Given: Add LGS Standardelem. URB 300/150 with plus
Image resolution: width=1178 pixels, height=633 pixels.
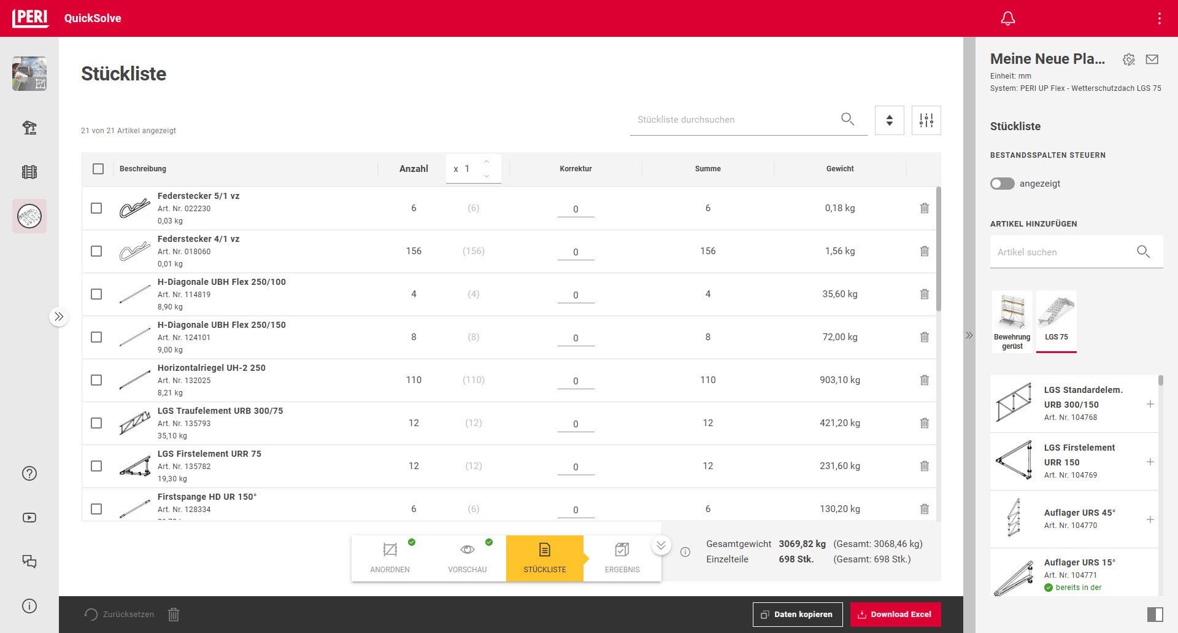Looking at the screenshot, I should 1150,404.
